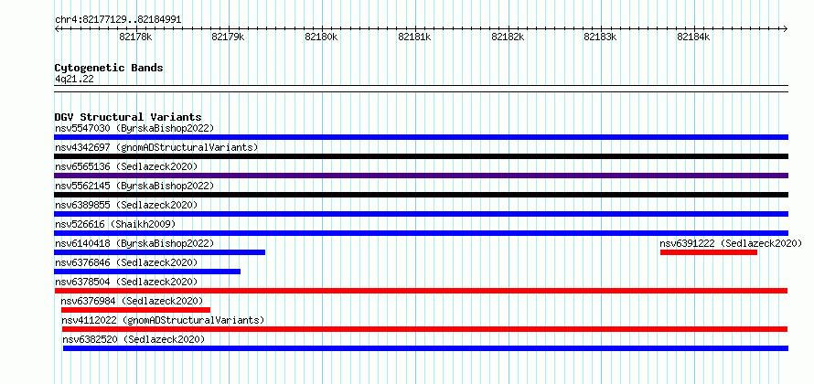
Task: Select the black bar under nsv5562145
Action: tap(421, 195)
